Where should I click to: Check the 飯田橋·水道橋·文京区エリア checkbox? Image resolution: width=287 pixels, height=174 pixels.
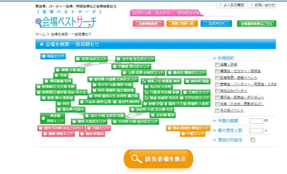click(x=91, y=79)
